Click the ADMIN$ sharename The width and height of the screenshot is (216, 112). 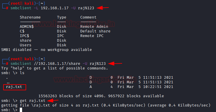click(x=27, y=26)
